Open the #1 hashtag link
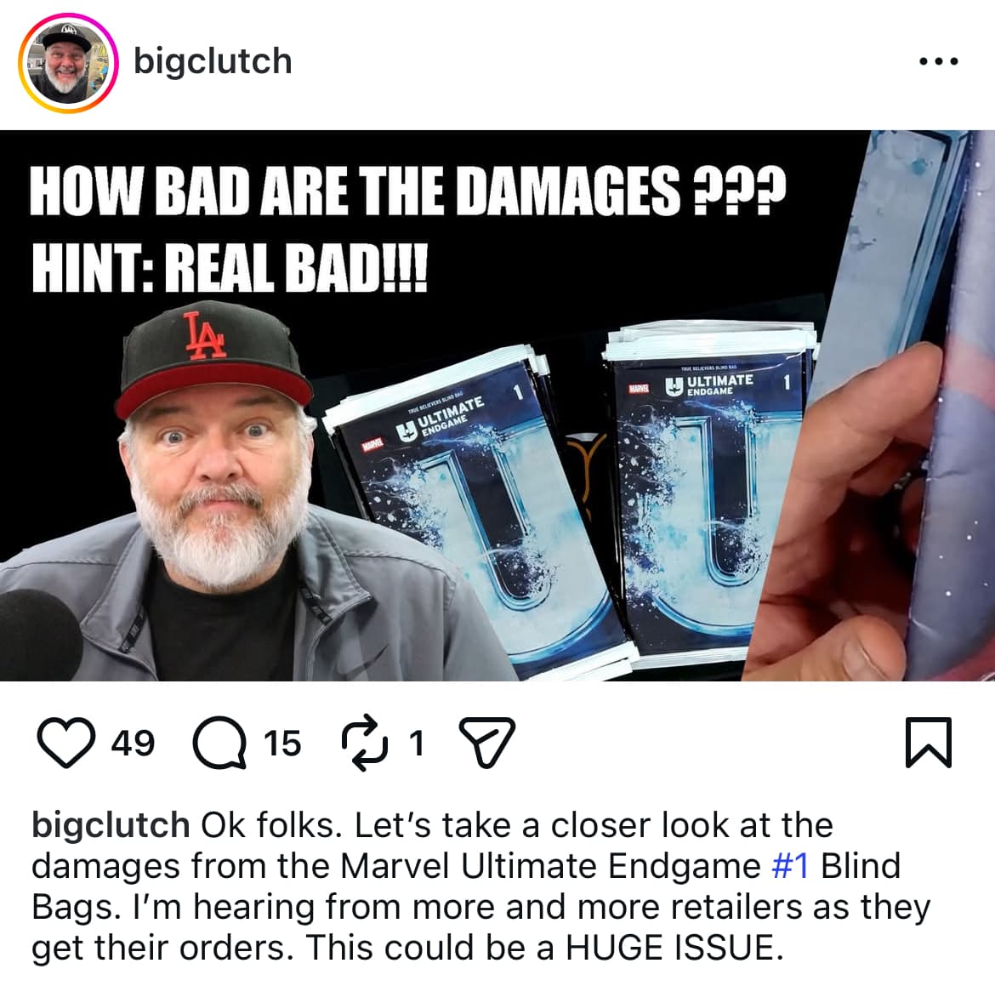Image resolution: width=995 pixels, height=986 pixels. tap(790, 866)
